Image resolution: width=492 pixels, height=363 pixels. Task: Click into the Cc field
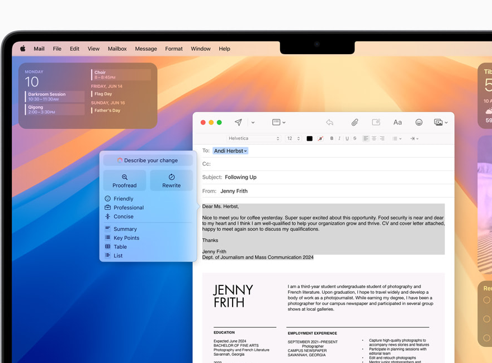pyautogui.click(x=328, y=164)
